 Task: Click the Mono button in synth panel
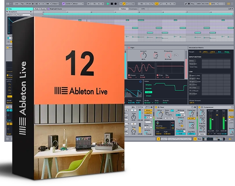pos(148,110)
